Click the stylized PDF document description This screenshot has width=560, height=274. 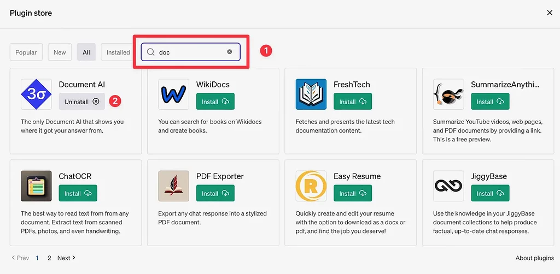click(213, 218)
